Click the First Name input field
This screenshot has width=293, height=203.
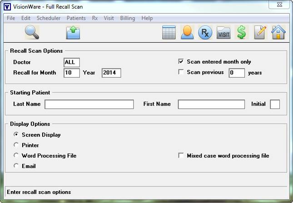pyautogui.click(x=211, y=104)
